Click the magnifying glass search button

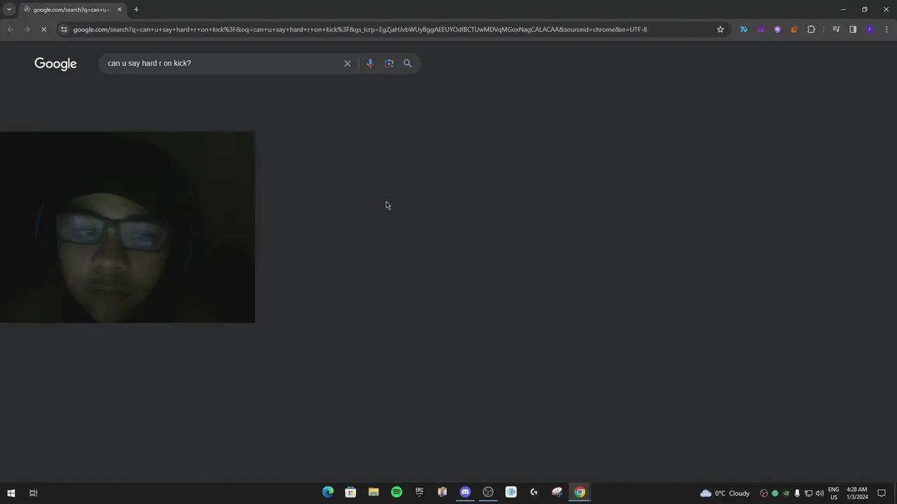pyautogui.click(x=407, y=64)
